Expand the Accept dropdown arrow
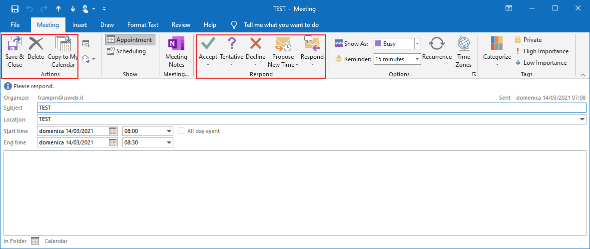This screenshot has width=590, height=249. click(208, 65)
